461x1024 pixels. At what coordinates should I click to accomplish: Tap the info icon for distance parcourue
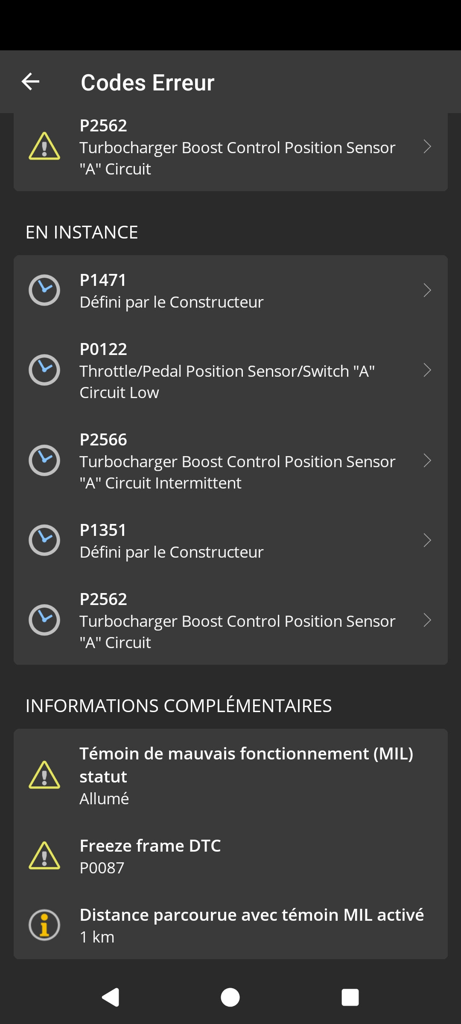[x=44, y=925]
